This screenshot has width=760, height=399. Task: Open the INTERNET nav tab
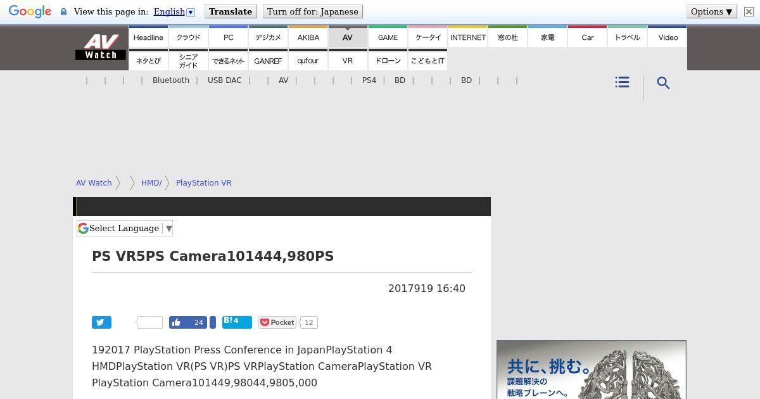point(468,37)
